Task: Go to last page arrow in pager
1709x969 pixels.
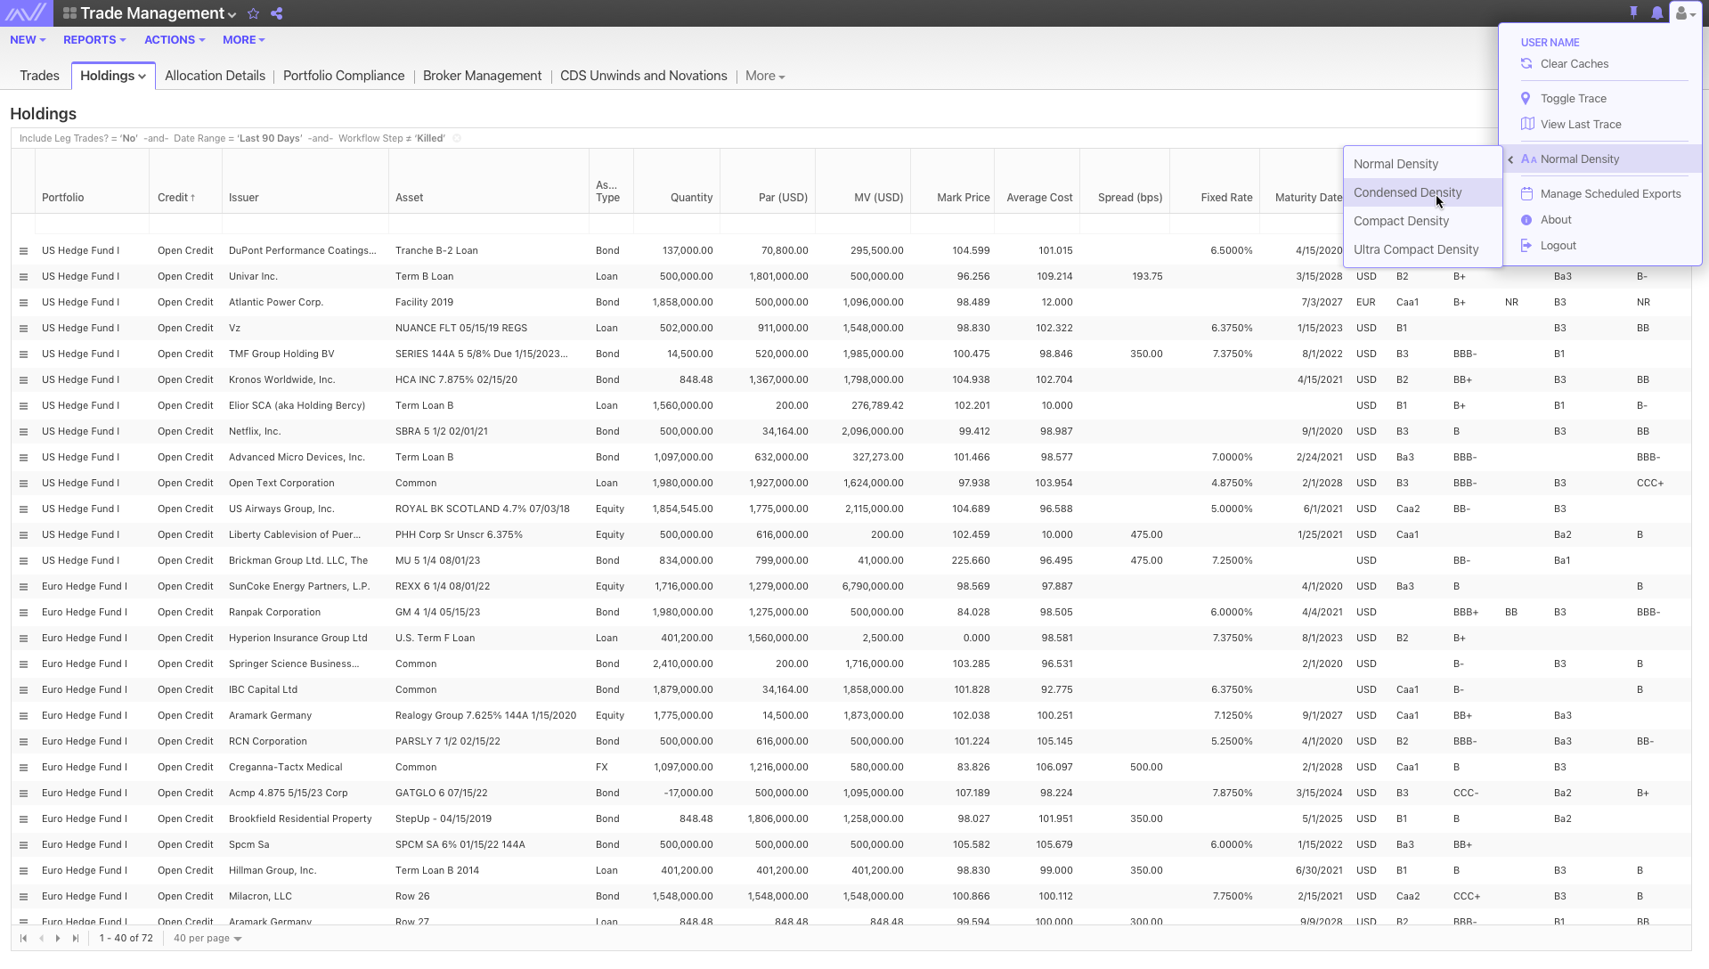Action: click(x=76, y=938)
